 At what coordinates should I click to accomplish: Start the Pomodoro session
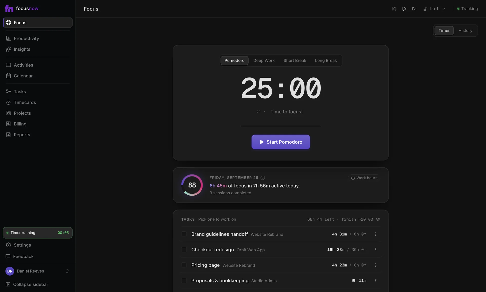coord(281,142)
